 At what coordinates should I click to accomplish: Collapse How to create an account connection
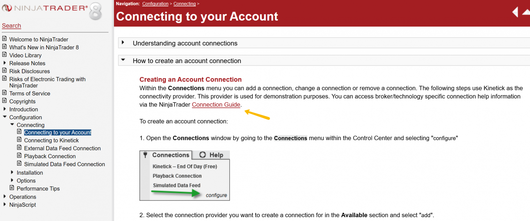123,60
